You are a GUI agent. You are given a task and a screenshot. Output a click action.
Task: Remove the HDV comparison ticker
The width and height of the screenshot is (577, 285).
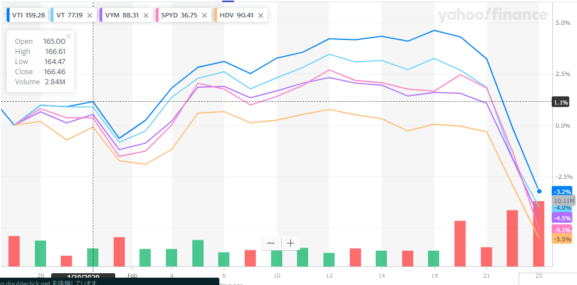(260, 15)
